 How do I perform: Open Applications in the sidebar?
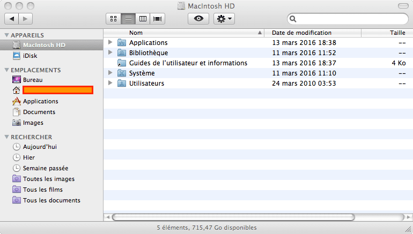pyautogui.click(x=41, y=101)
